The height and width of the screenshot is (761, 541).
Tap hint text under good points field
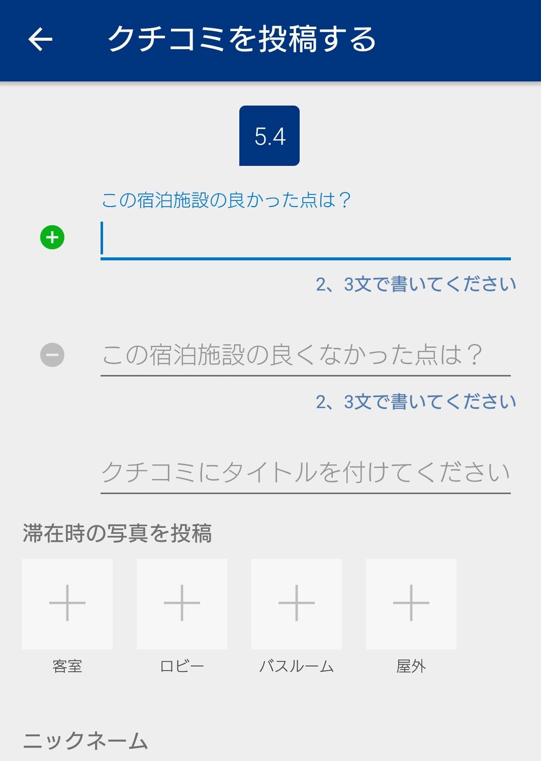click(x=416, y=284)
